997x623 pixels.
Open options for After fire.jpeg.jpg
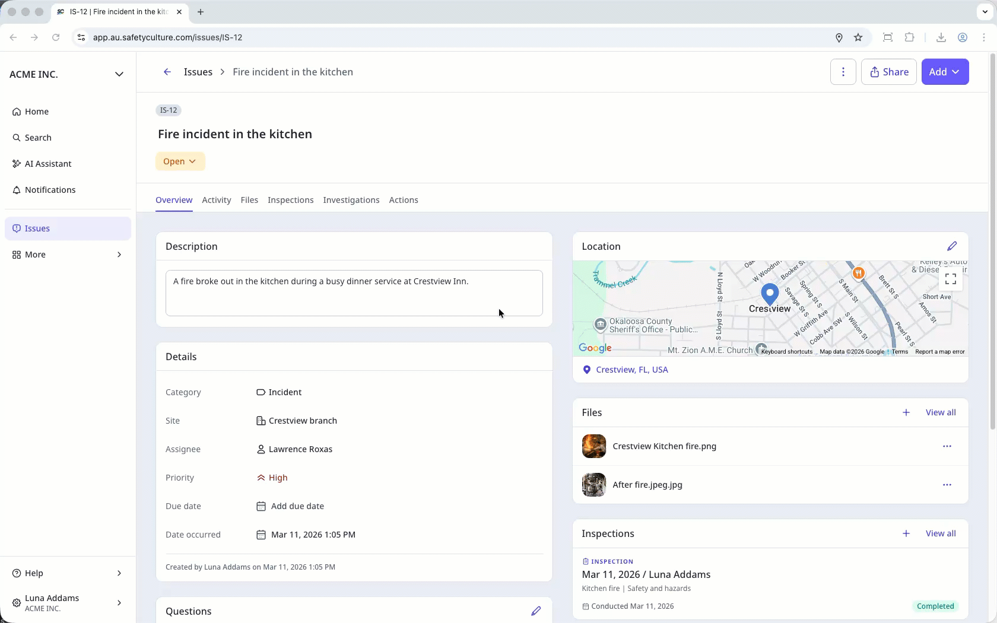click(947, 485)
